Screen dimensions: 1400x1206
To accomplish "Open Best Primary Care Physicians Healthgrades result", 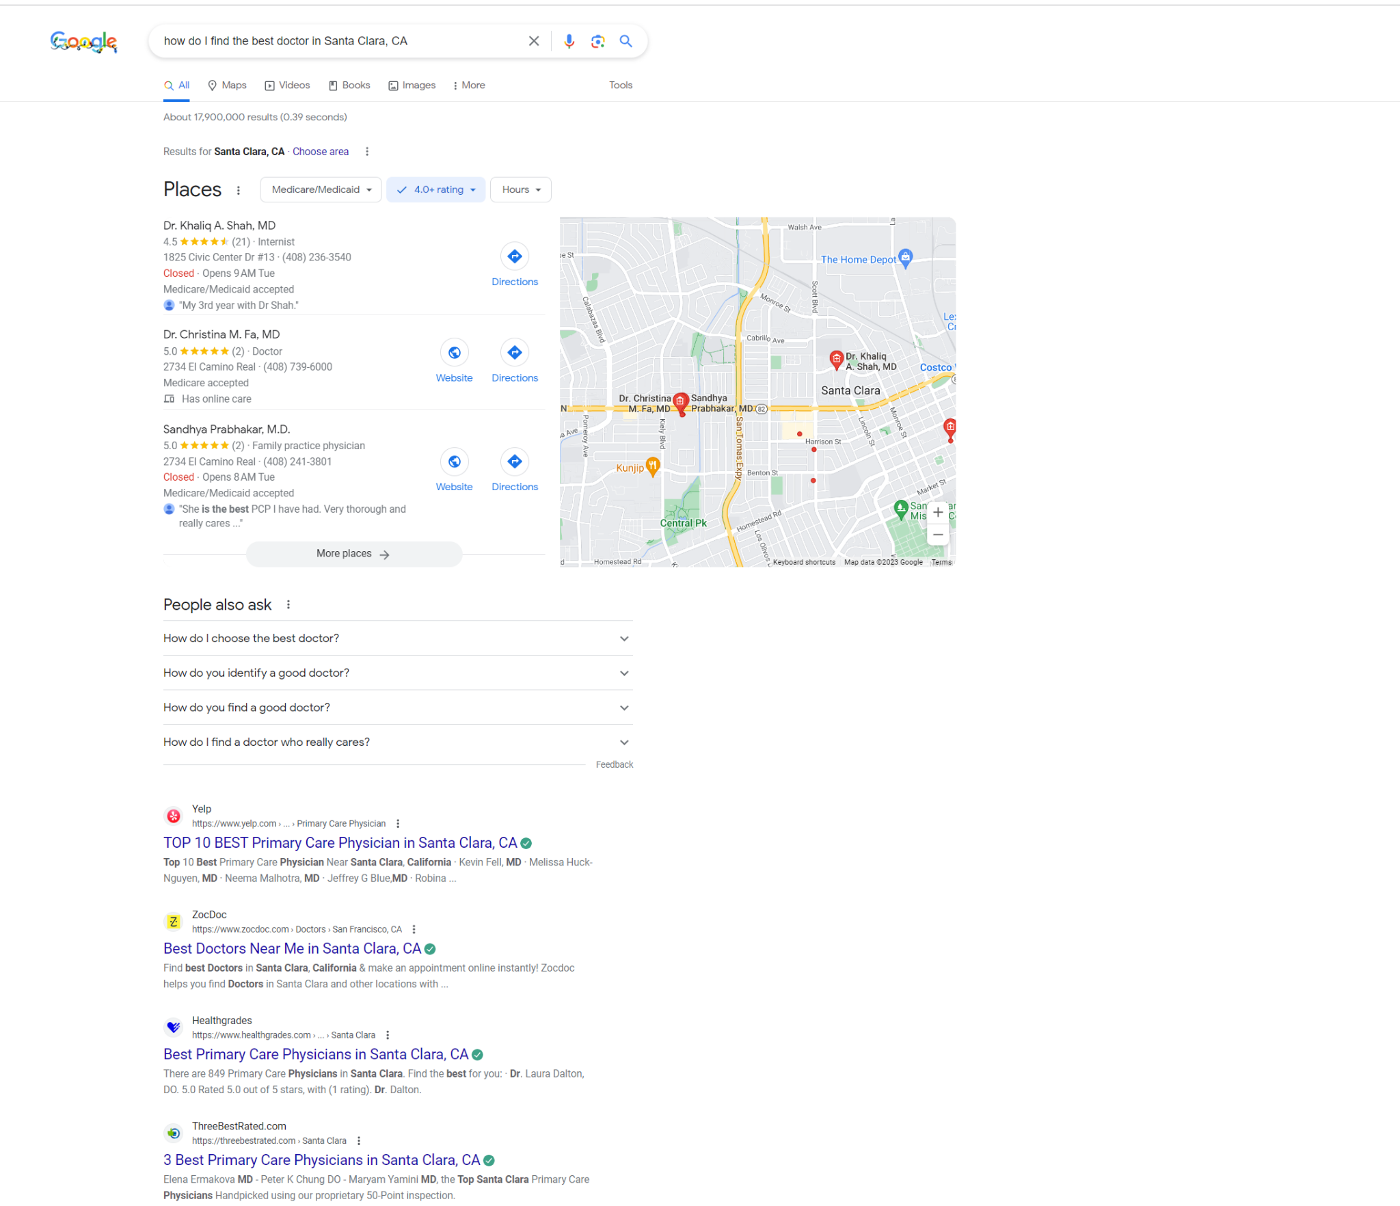I will (316, 1055).
